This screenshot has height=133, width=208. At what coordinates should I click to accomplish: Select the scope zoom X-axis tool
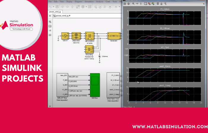[x=137, y=4]
